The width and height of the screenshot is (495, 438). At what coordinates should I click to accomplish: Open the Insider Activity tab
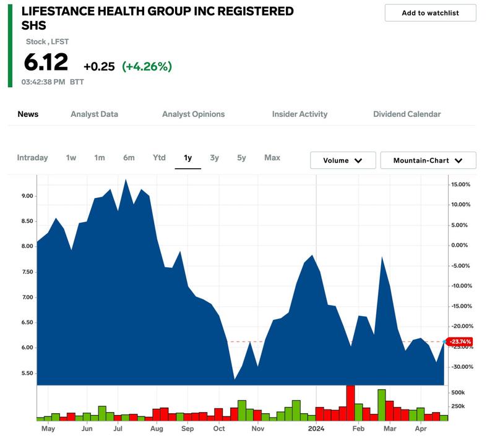299,114
